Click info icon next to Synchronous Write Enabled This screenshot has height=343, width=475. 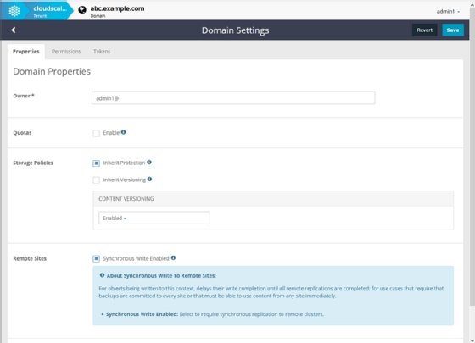click(x=173, y=258)
